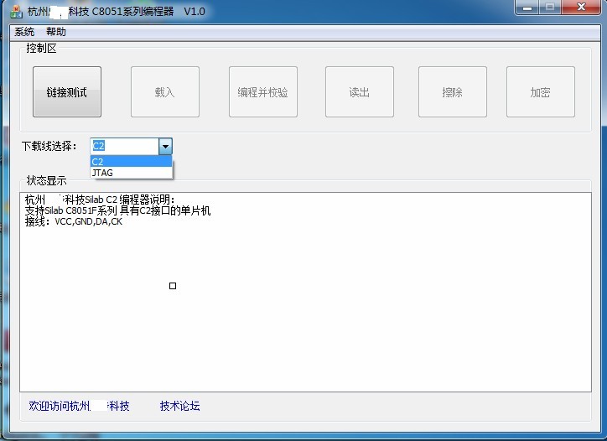Click the window title bar text
607x441 pixels.
click(x=117, y=12)
